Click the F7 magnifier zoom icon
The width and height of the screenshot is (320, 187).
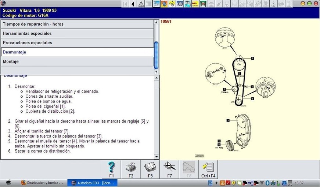click(x=169, y=169)
